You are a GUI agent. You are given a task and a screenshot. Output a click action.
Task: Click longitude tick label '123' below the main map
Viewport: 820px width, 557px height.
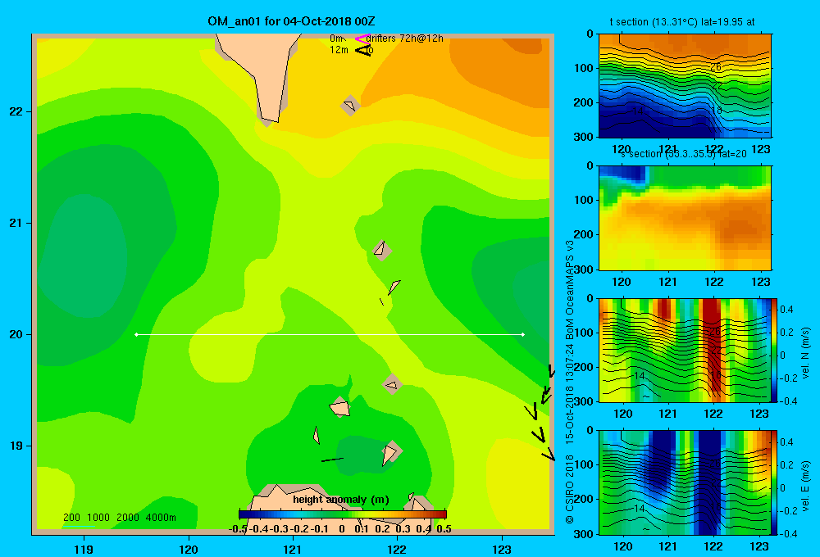click(502, 549)
